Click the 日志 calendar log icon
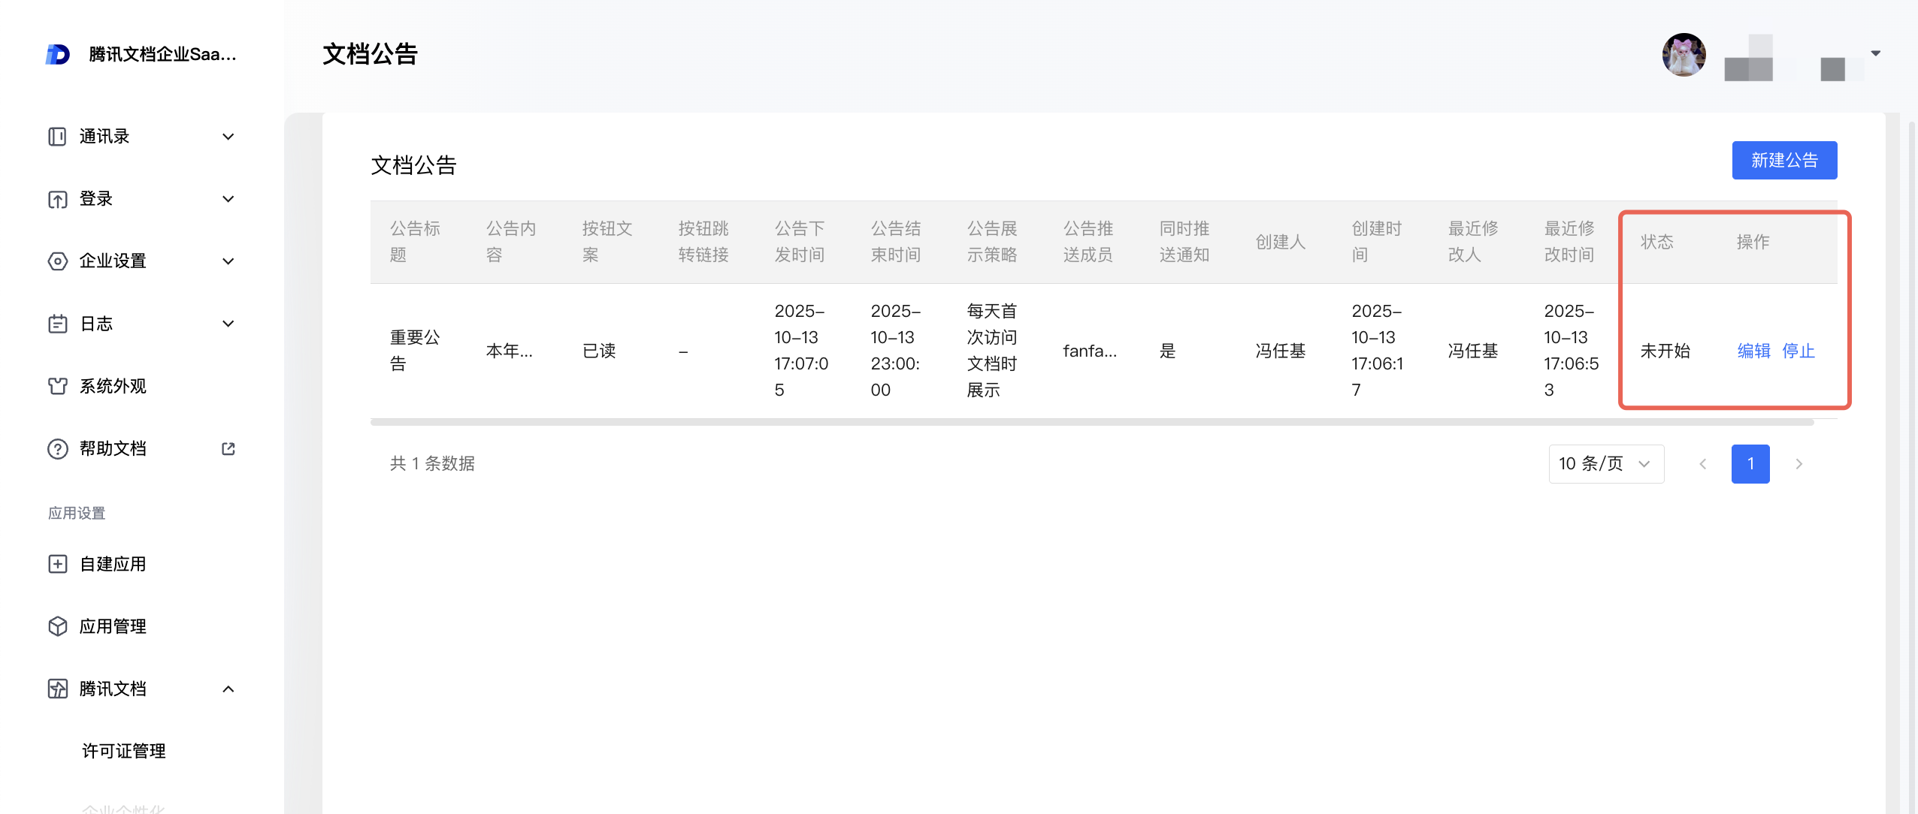This screenshot has width=1918, height=814. point(57,324)
